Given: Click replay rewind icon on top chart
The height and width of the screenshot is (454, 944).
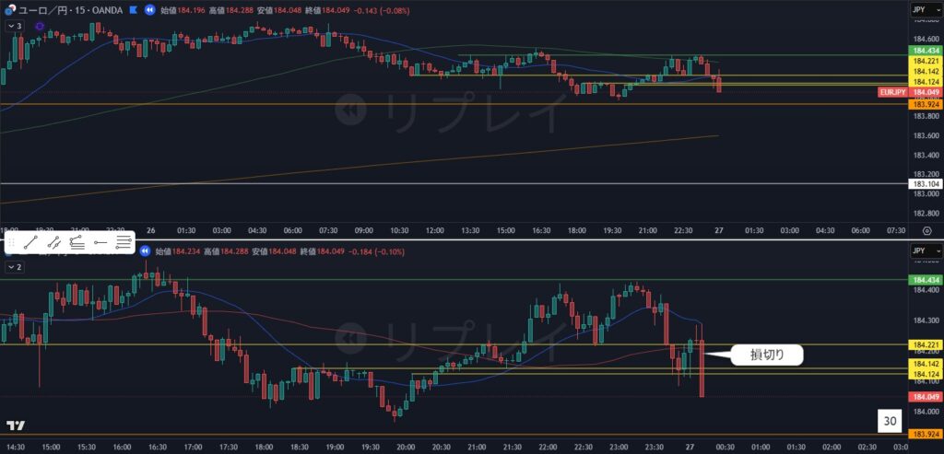Looking at the screenshot, I should click(x=147, y=10).
